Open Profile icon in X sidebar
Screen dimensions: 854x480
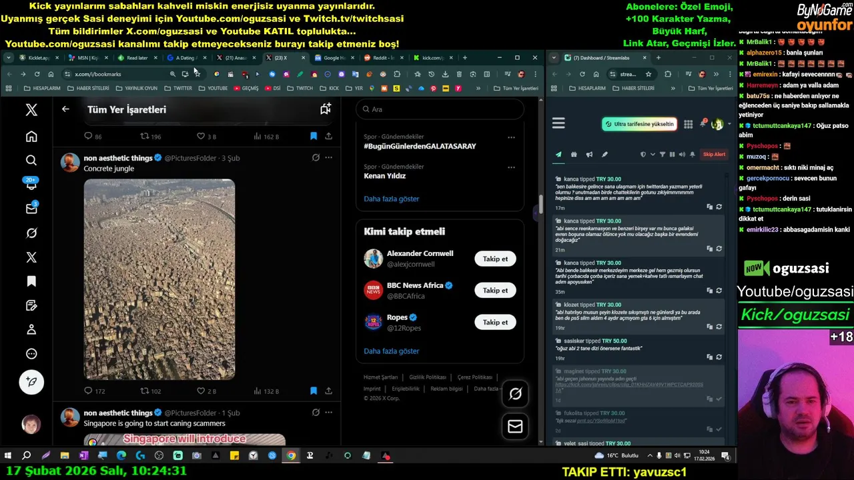[x=31, y=330]
